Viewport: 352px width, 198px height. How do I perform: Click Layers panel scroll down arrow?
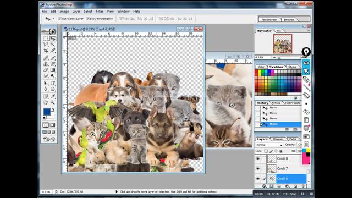309,182
